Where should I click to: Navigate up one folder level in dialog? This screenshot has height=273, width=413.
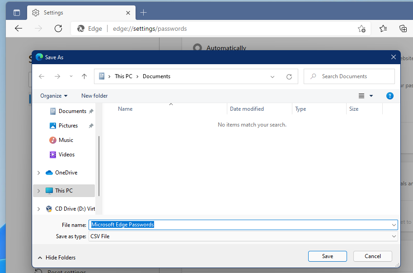[x=84, y=76]
